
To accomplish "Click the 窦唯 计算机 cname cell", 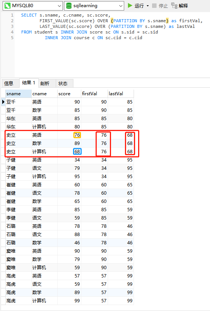I will coord(44,268).
